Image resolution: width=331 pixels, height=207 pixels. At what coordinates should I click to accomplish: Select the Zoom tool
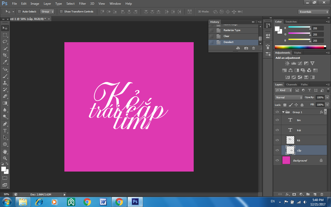(x=5, y=158)
